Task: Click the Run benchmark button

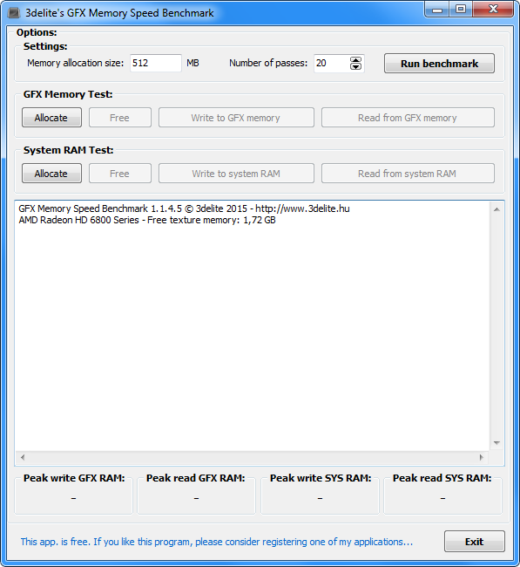Action: [439, 64]
